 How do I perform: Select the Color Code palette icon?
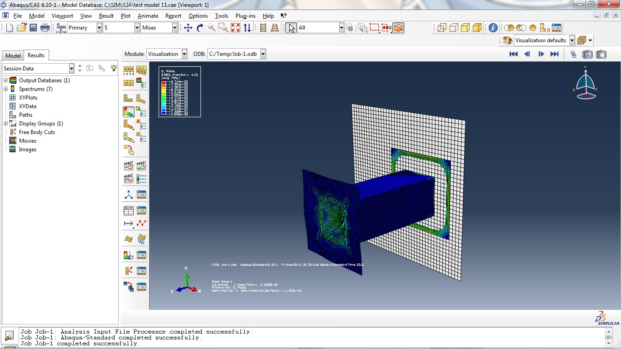click(507, 40)
